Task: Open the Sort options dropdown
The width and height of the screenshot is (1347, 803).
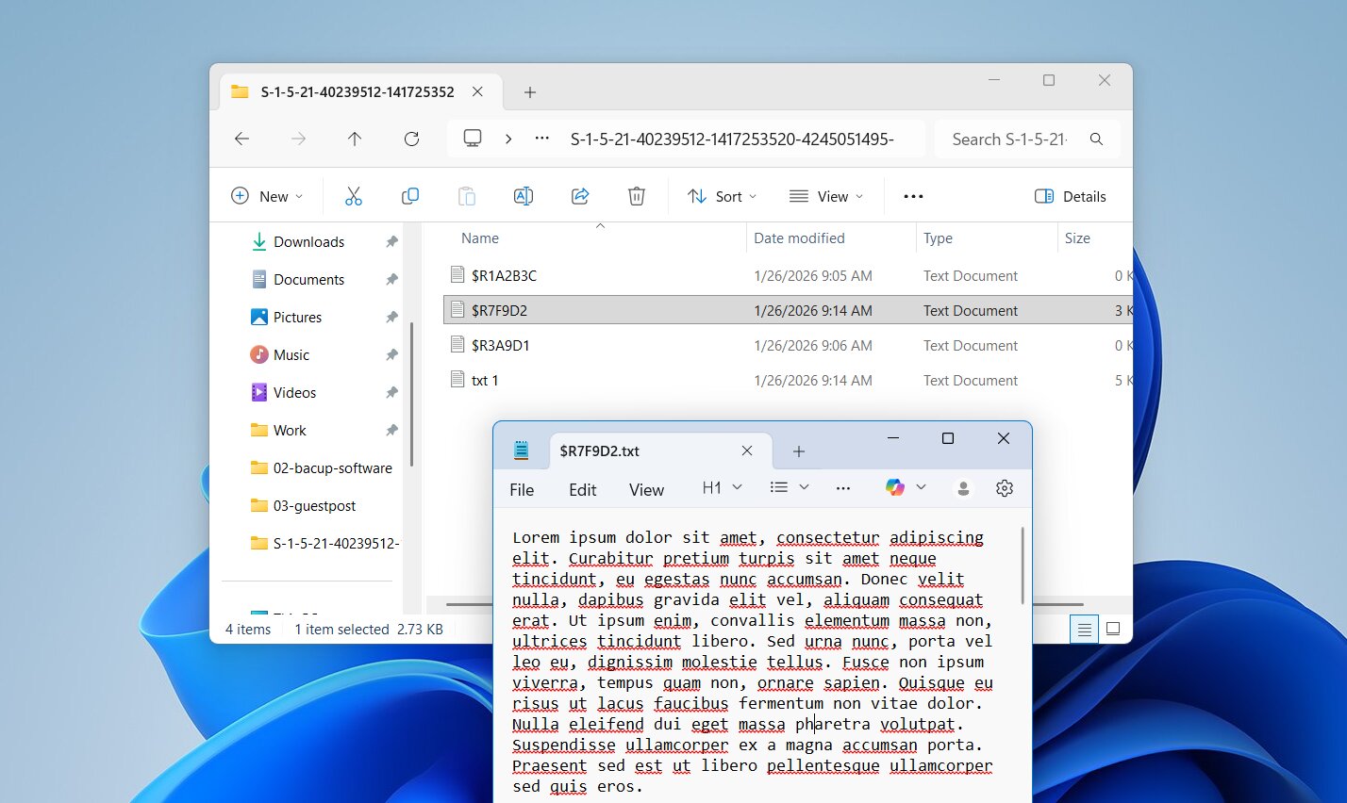Action: click(723, 195)
